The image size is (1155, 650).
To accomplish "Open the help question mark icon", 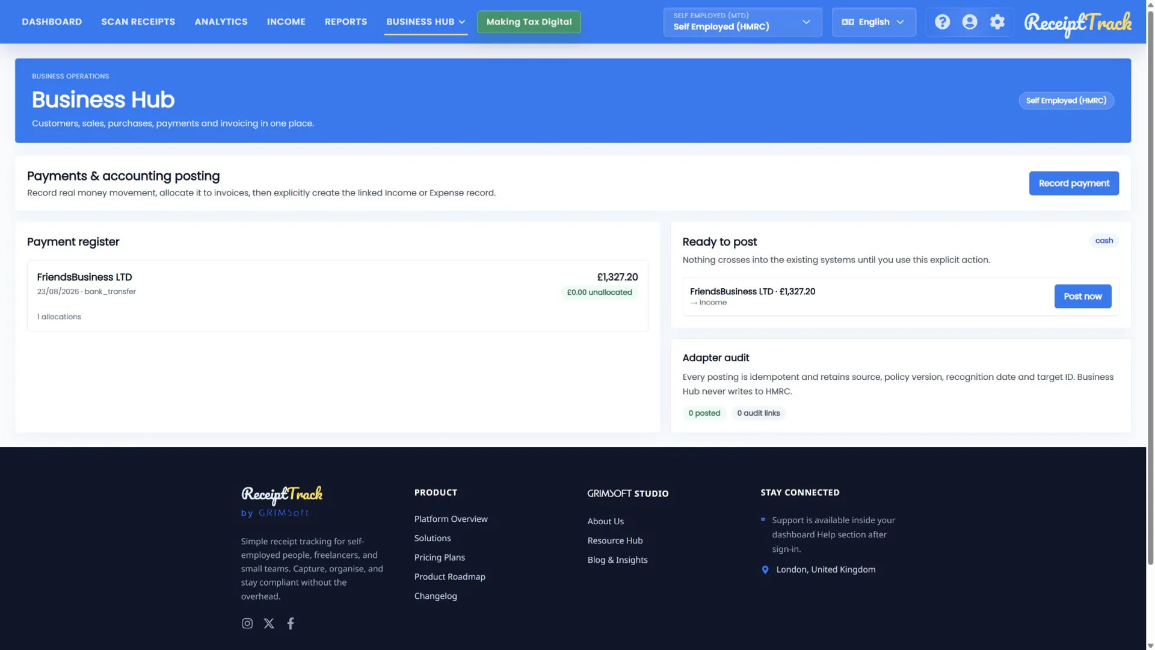I will coord(942,22).
